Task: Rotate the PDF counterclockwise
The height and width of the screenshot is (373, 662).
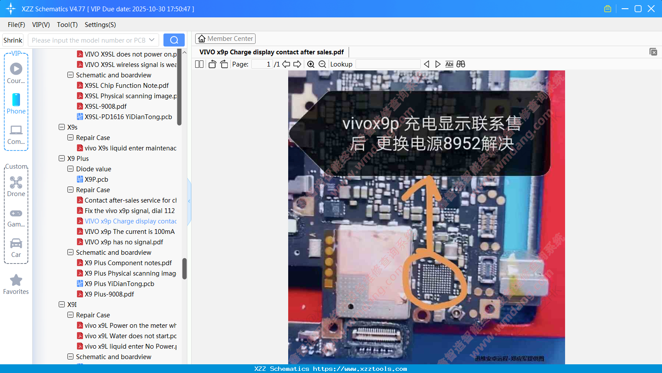Action: tap(212, 64)
